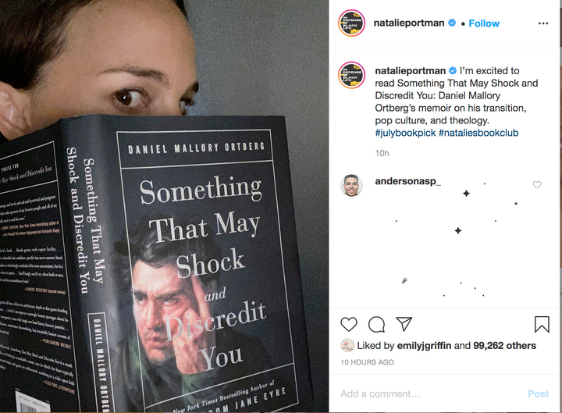
Task: Click the verified badge in header
Action: (x=451, y=23)
